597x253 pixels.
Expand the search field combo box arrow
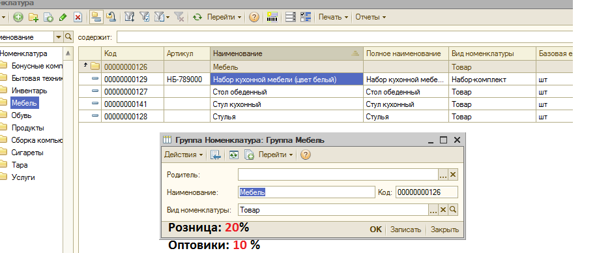(58, 37)
